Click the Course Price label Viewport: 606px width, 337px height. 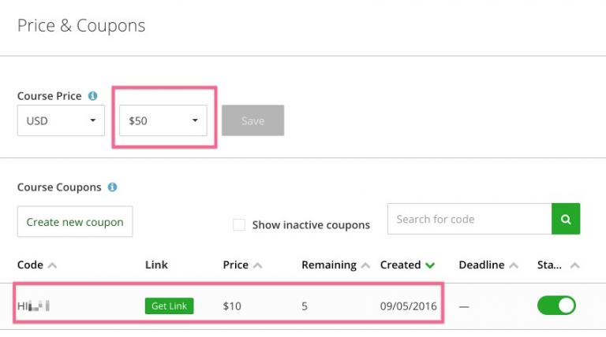(50, 95)
